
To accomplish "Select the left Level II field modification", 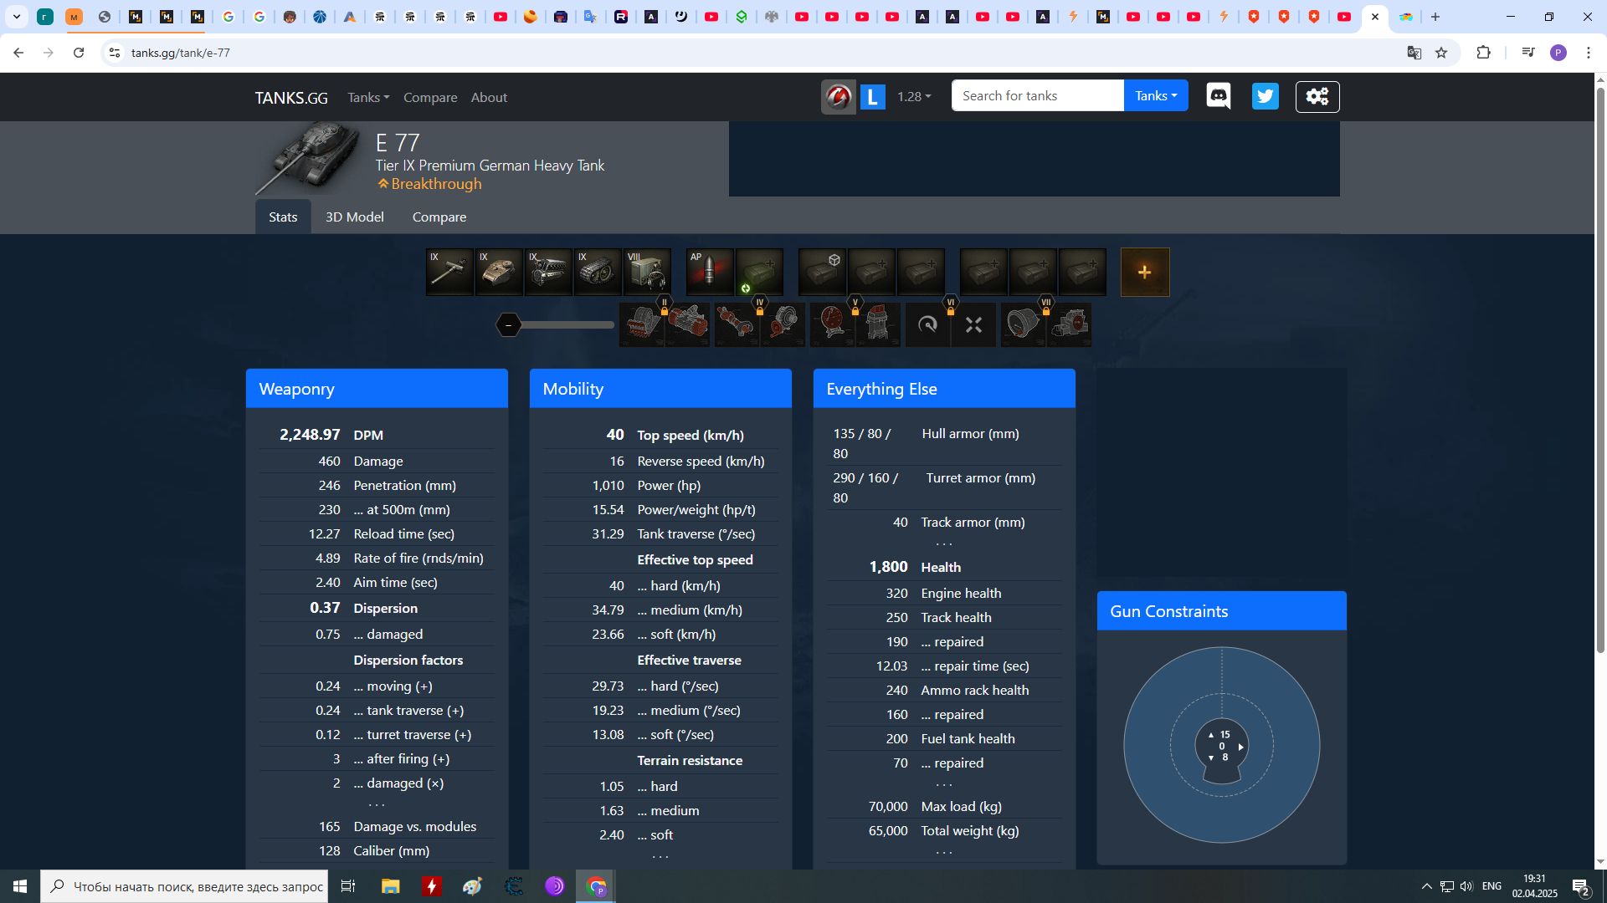I will pos(642,324).
